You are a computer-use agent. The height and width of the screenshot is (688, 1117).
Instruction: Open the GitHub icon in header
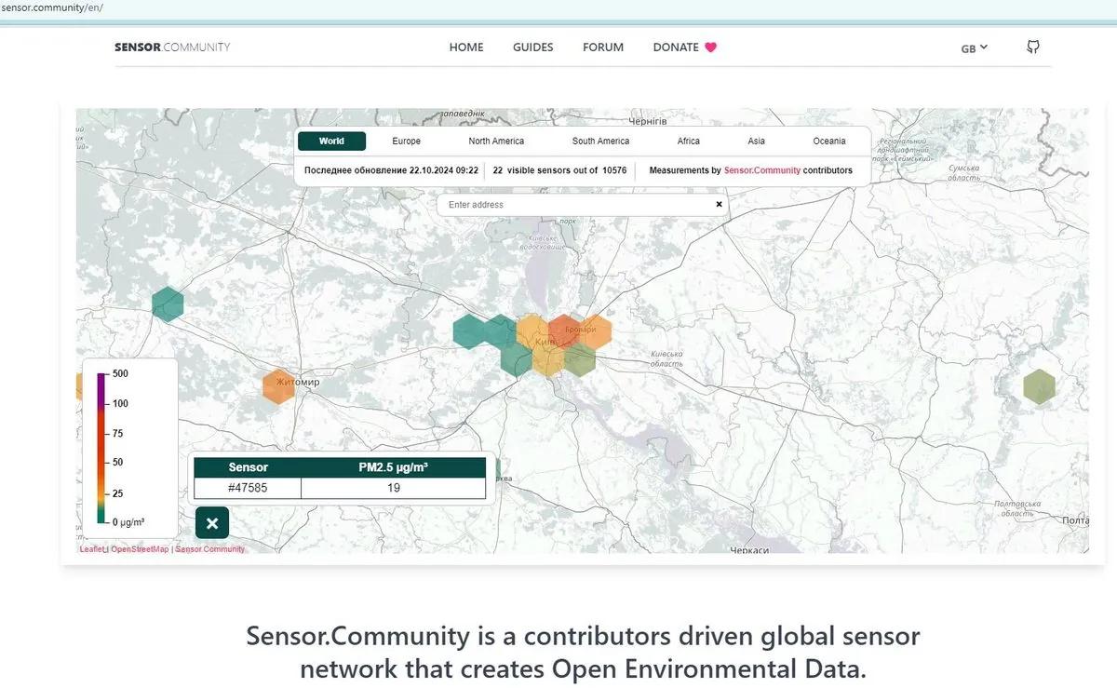pos(1033,47)
